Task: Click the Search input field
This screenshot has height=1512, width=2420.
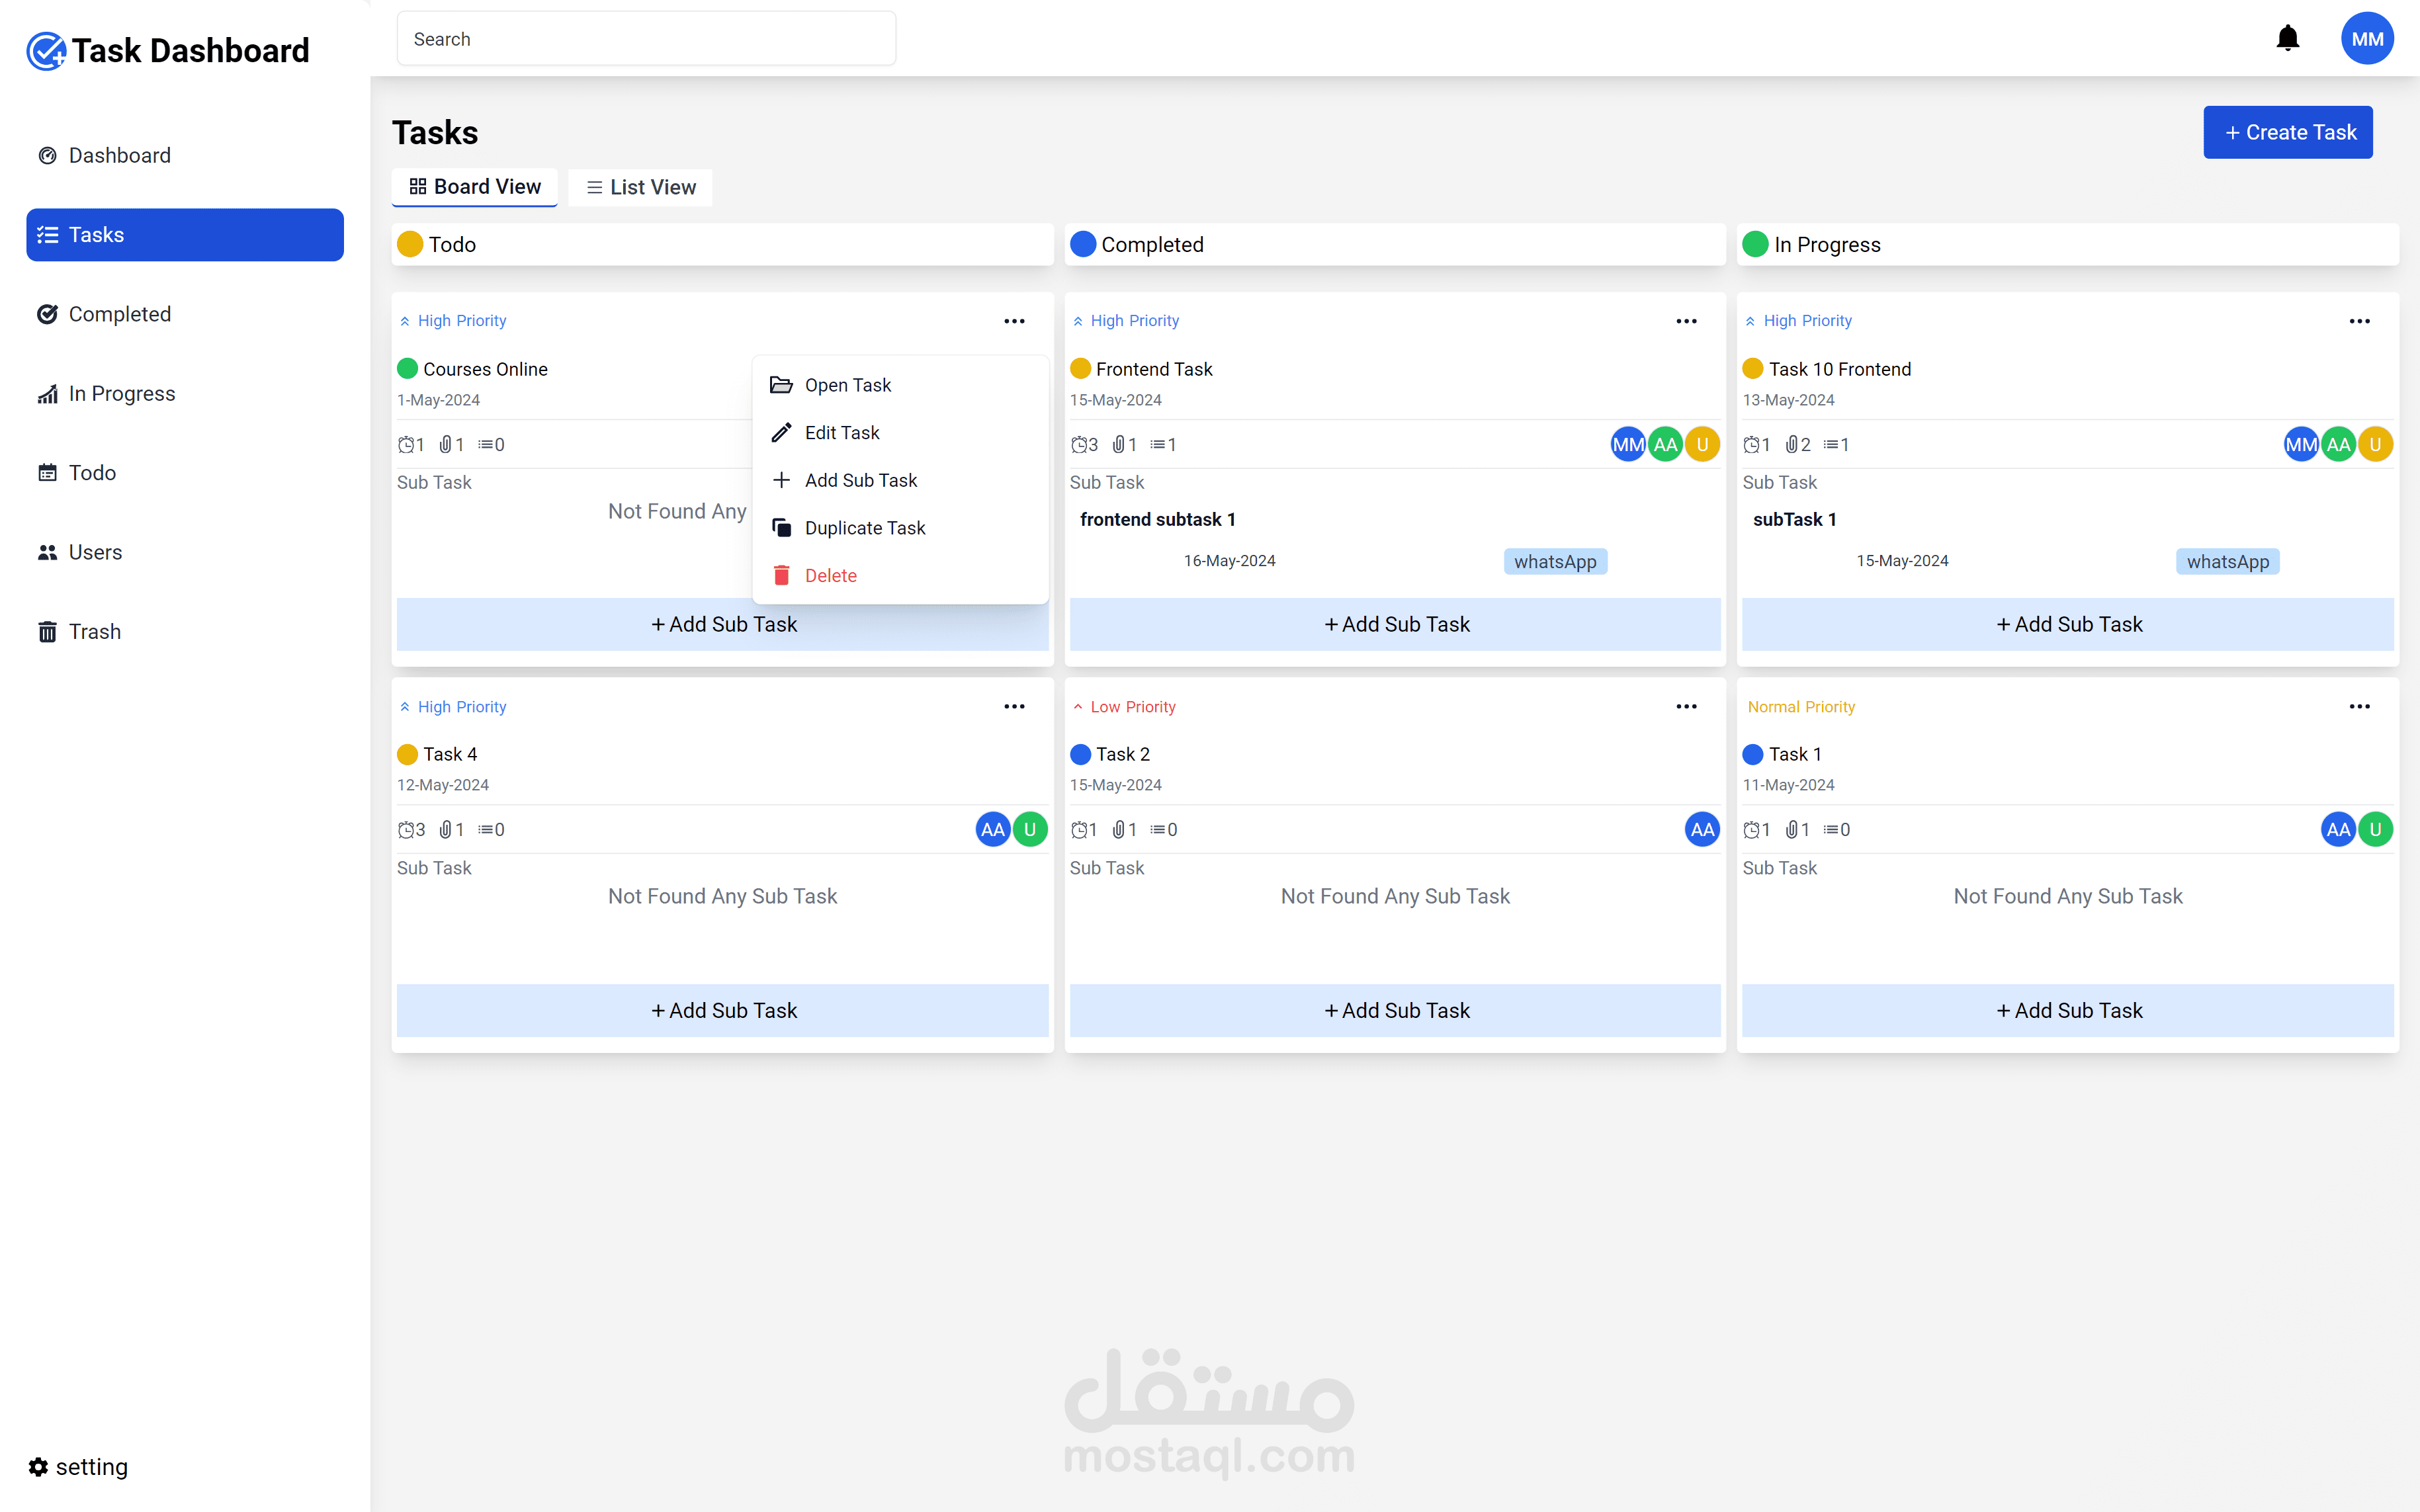Action: tap(646, 39)
